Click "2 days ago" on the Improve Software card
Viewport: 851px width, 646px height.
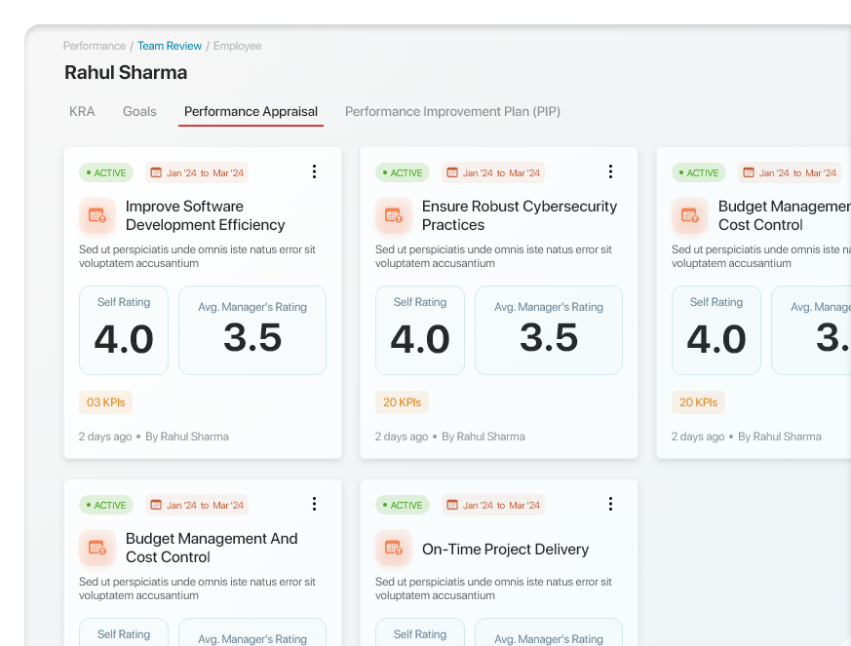point(105,437)
